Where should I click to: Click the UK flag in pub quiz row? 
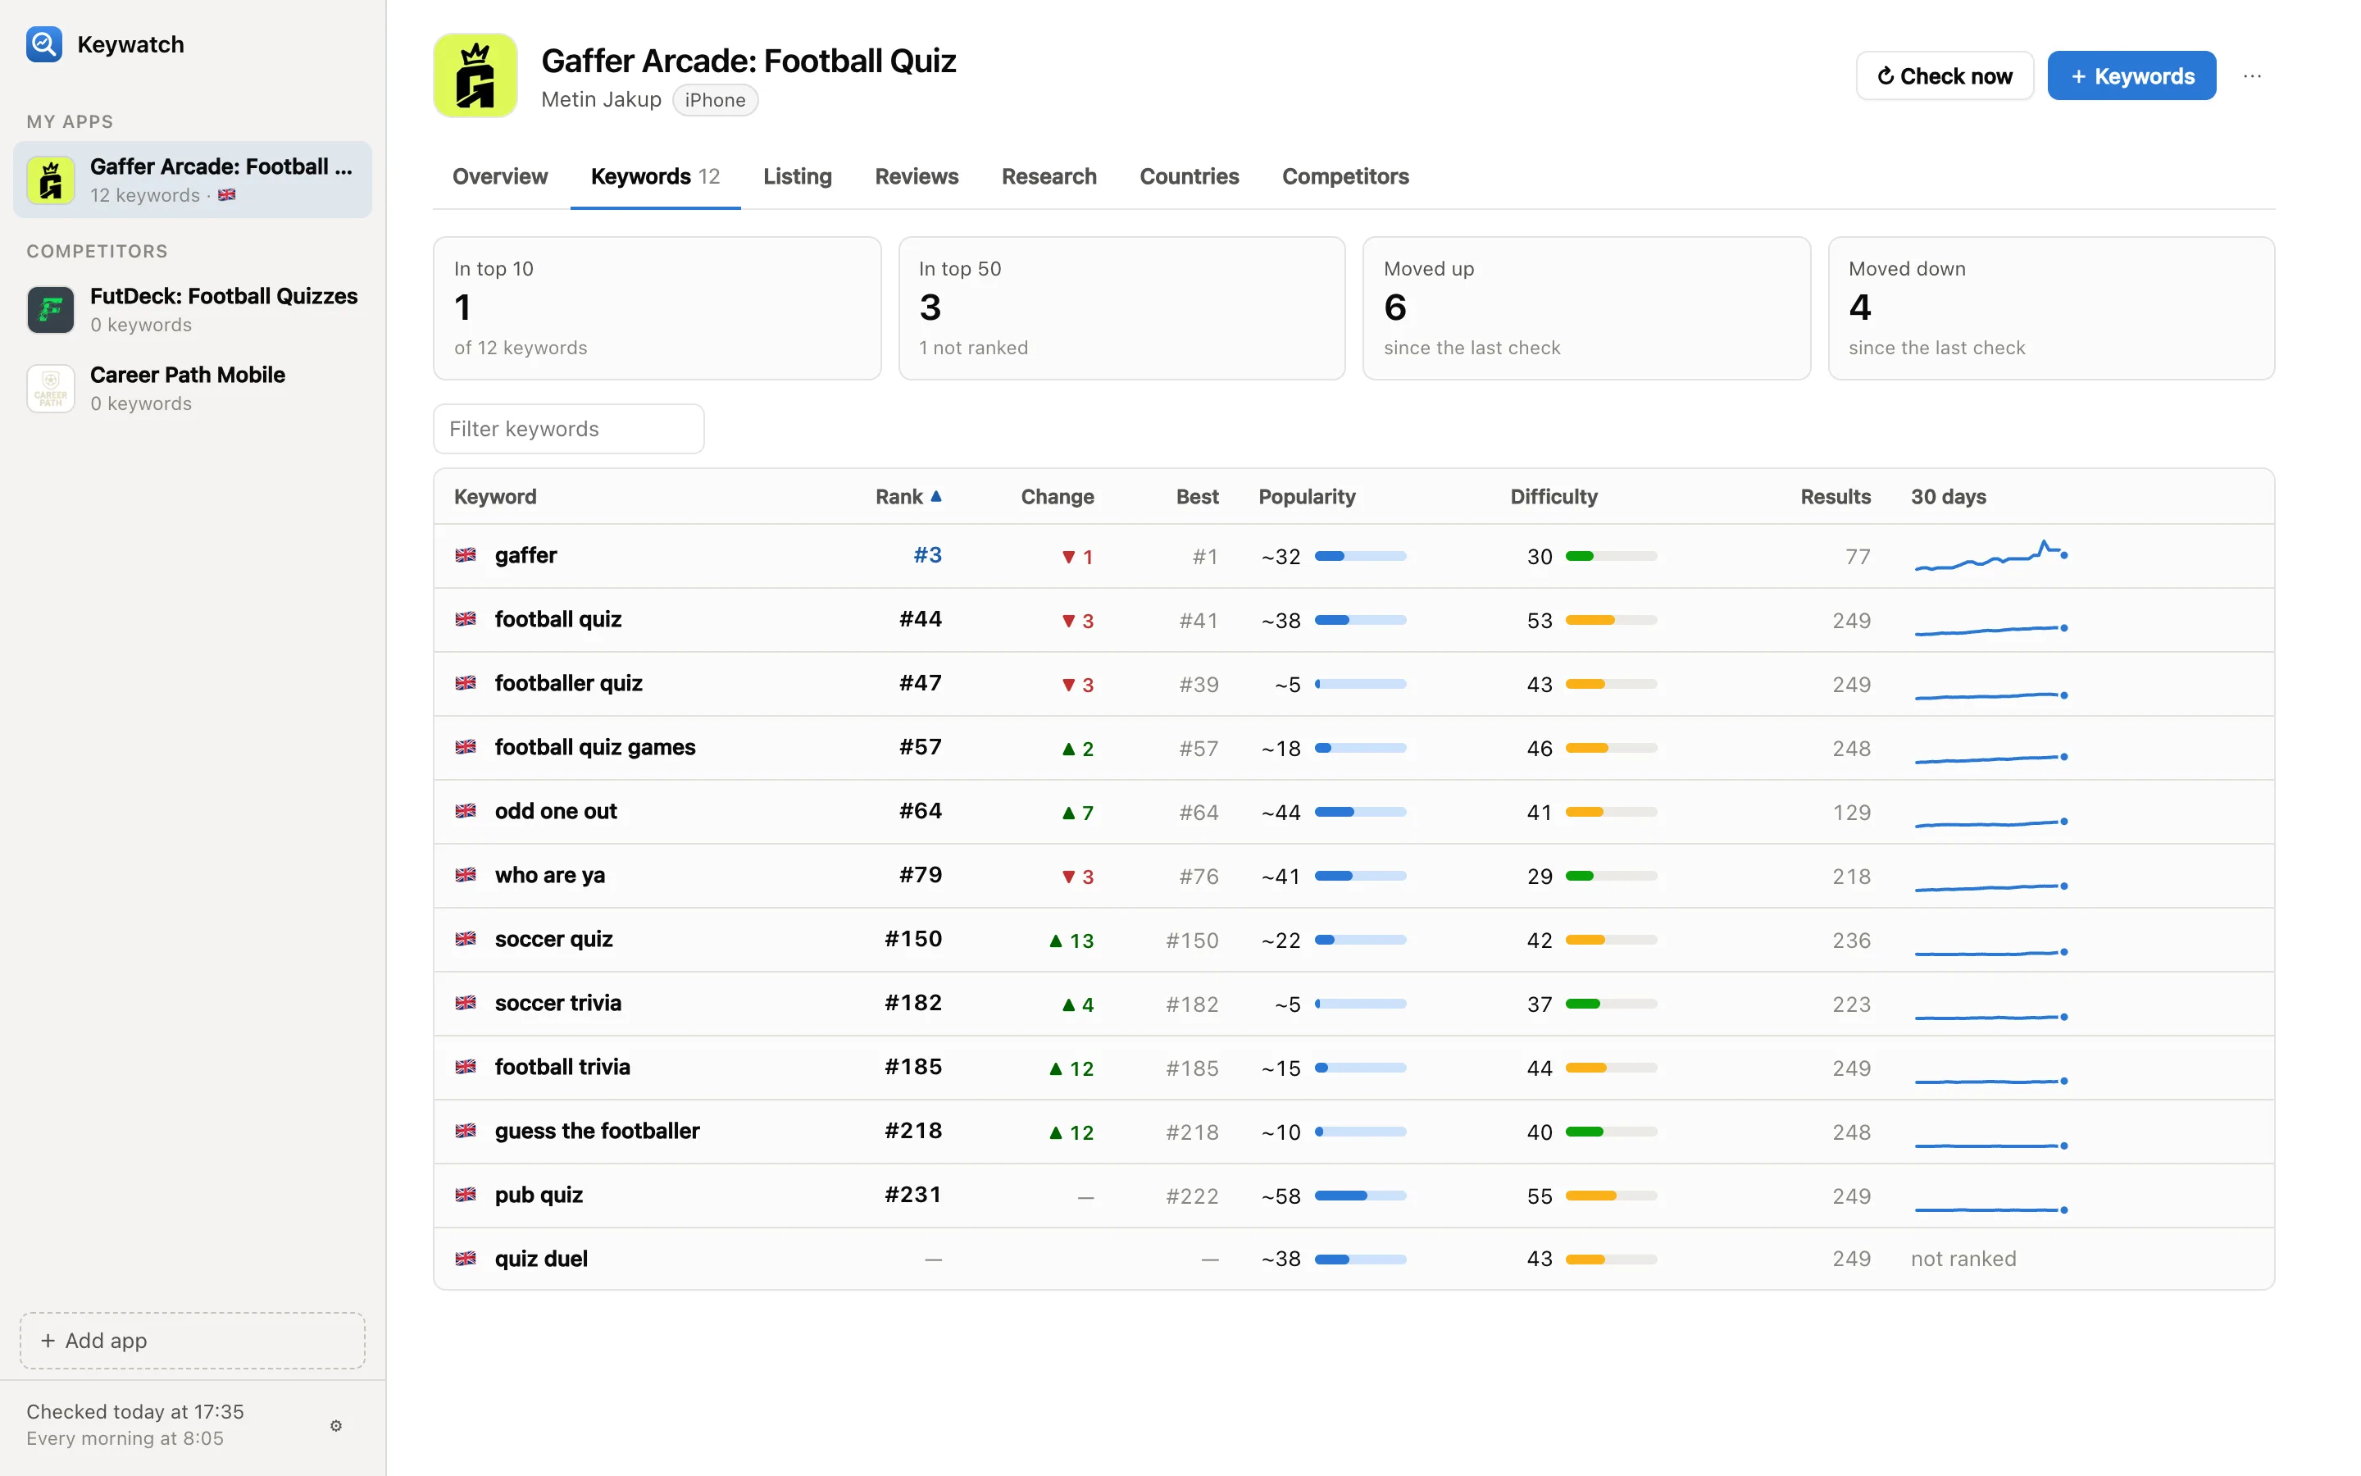coord(466,1195)
